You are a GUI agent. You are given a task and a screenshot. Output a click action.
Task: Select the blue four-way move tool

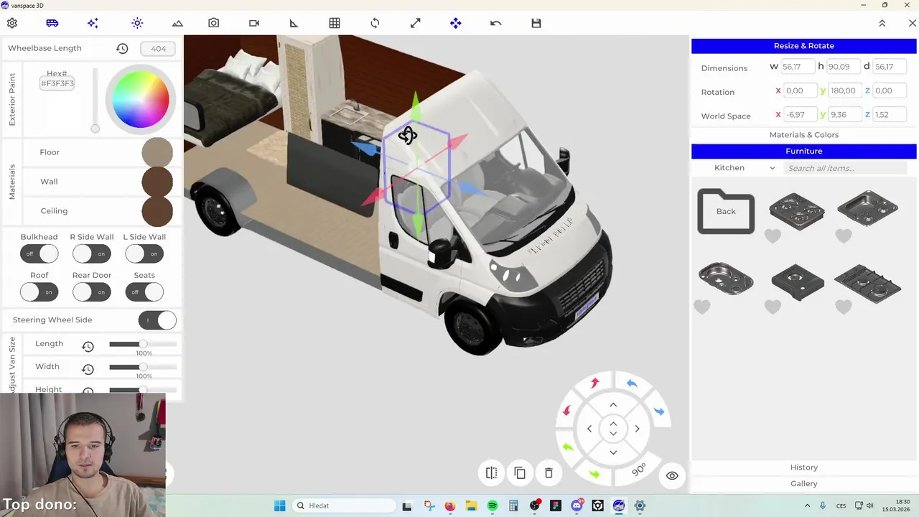tap(456, 23)
